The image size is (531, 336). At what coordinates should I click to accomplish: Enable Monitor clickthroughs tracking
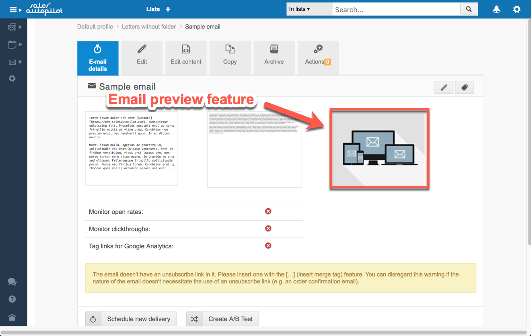coord(268,228)
